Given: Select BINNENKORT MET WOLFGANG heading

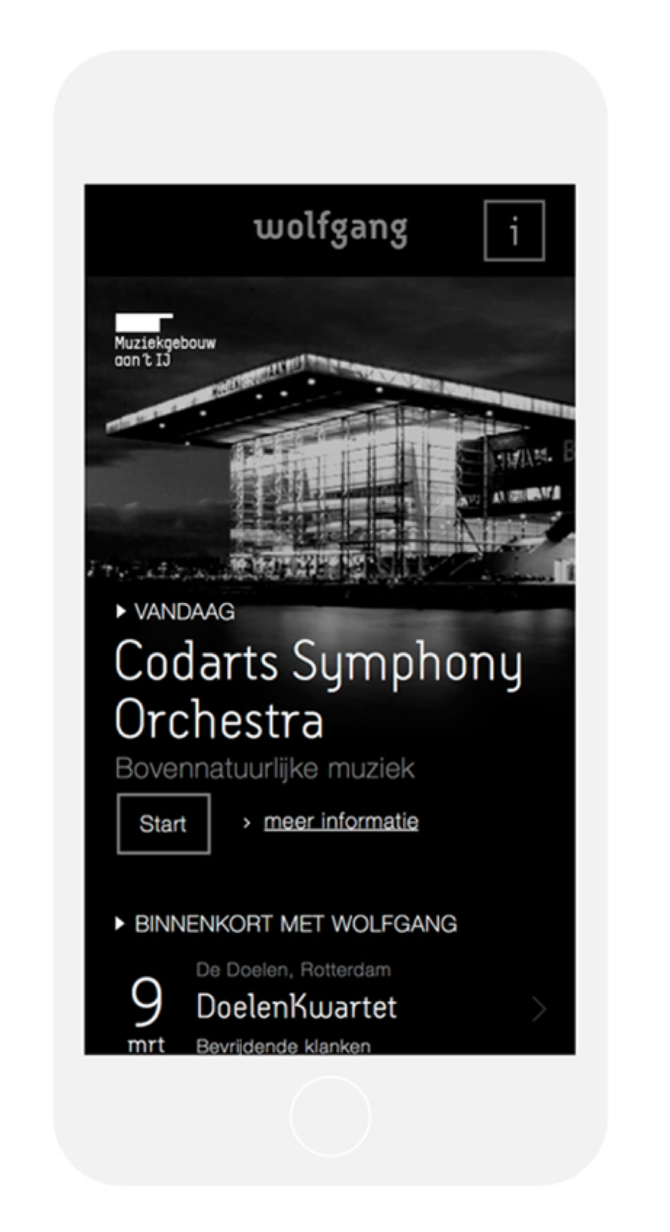Looking at the screenshot, I should coord(296,924).
